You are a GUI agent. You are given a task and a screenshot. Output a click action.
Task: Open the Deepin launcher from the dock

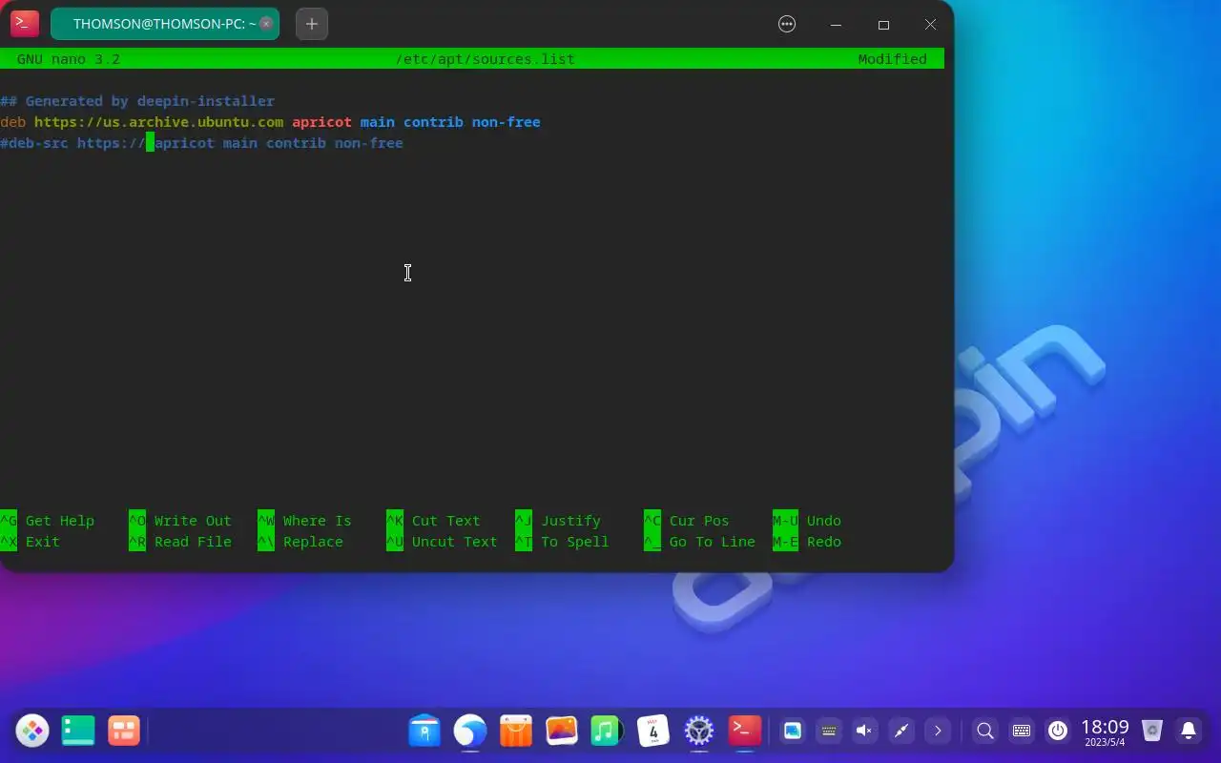coord(32,732)
